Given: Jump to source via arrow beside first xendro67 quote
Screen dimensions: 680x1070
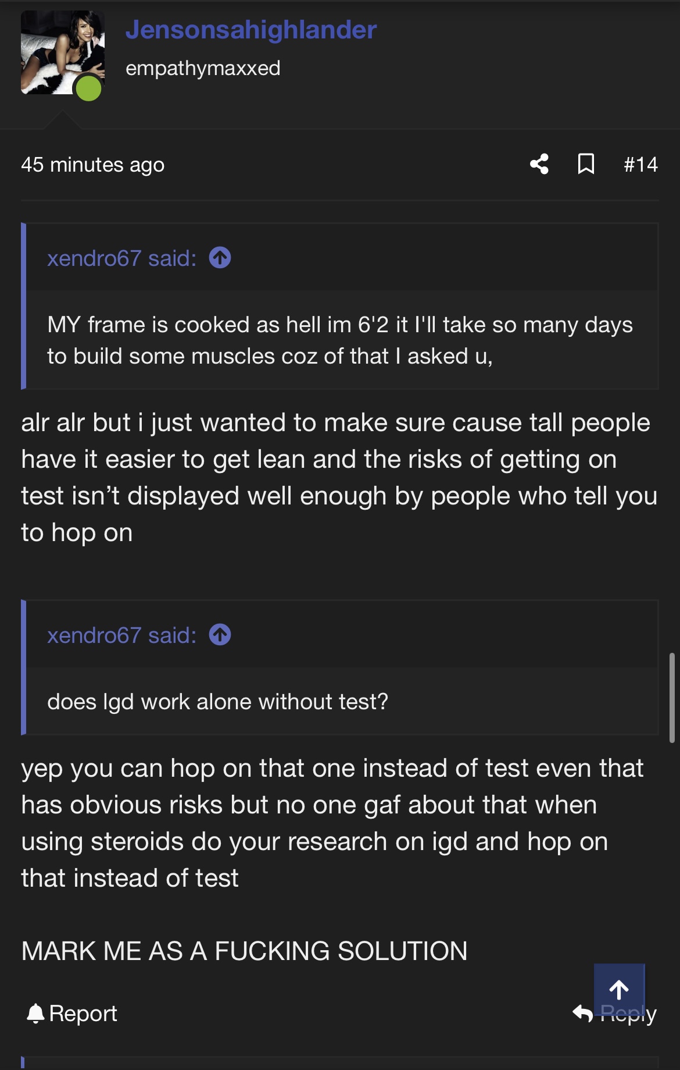Looking at the screenshot, I should [220, 258].
